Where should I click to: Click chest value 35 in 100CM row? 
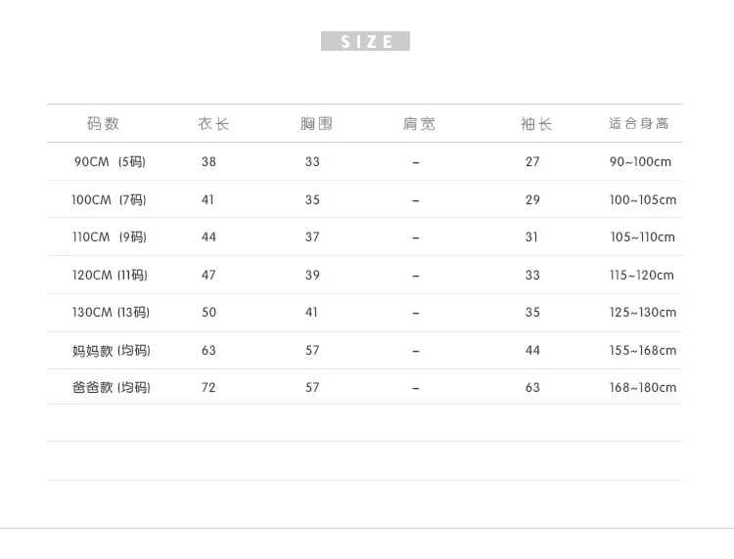pos(312,200)
